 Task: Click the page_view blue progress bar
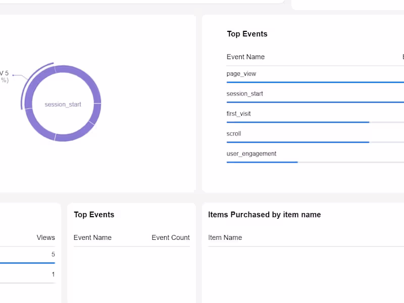tap(313, 82)
